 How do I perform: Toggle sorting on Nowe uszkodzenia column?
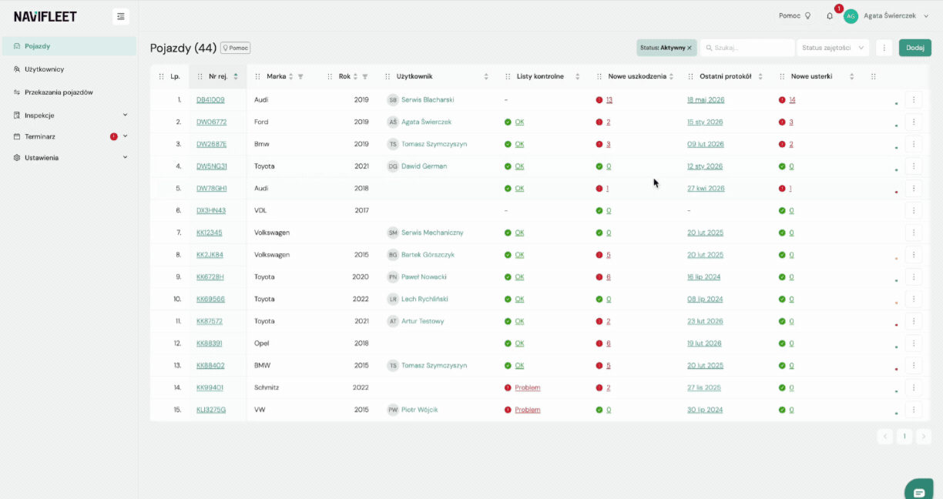671,76
